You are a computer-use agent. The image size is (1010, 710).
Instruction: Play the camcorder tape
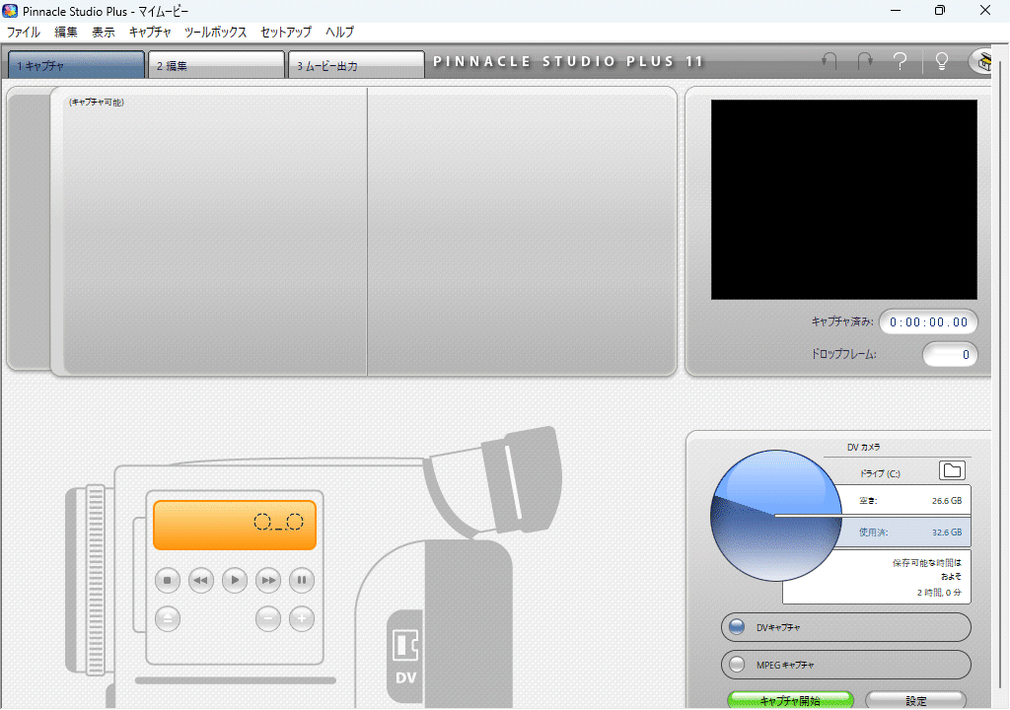click(x=235, y=581)
